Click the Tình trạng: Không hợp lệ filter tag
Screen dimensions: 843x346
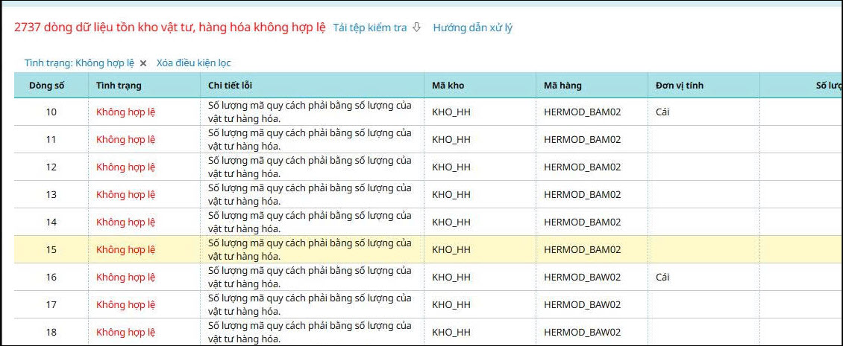click(x=79, y=63)
